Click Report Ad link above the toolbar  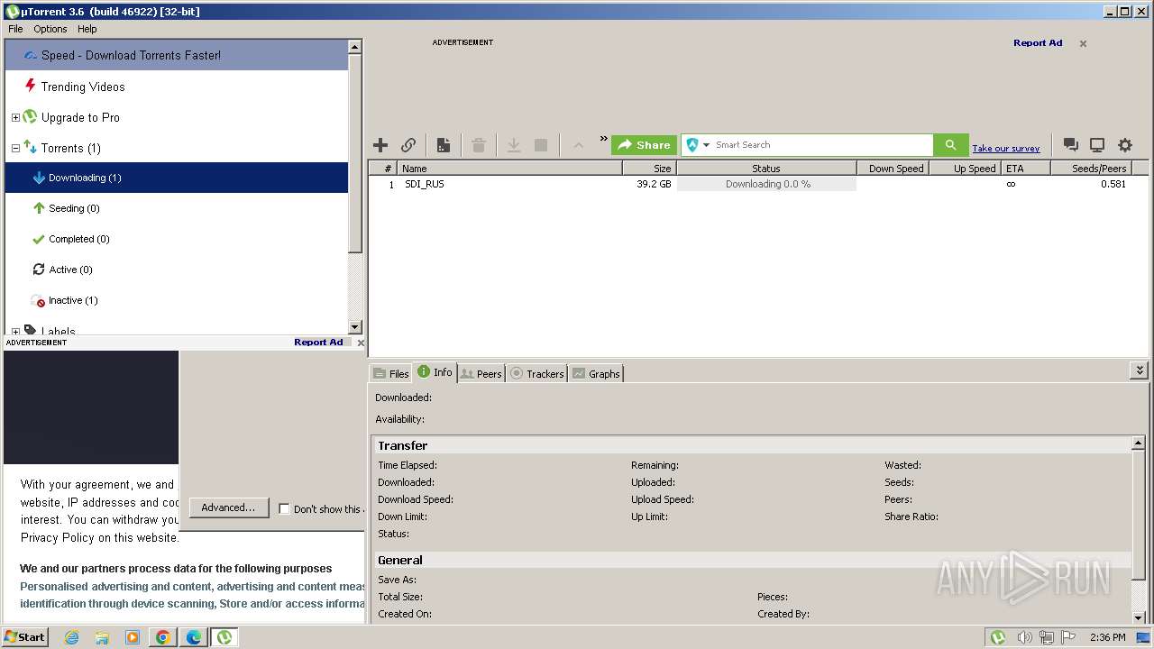[x=1038, y=43]
